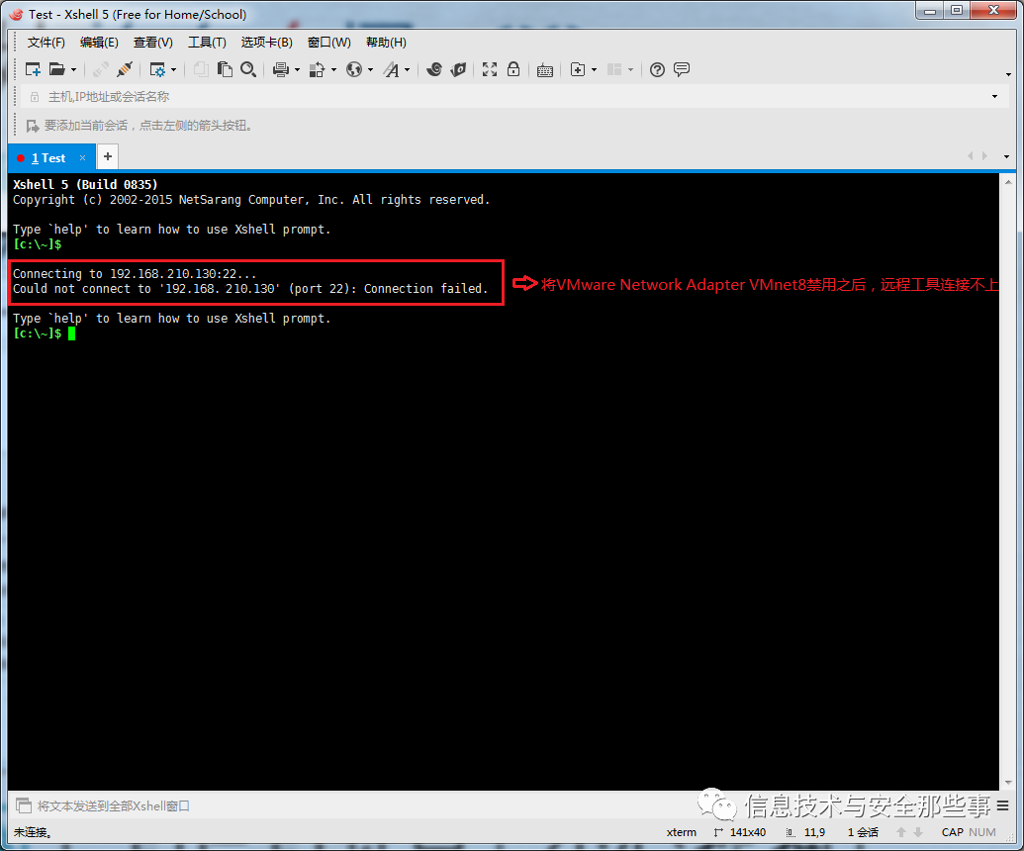This screenshot has width=1024, height=851.
Task: Click the speech bubble feedback icon
Action: pos(682,69)
